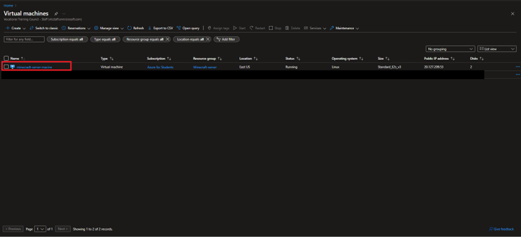Open the List view dropdown
Screen dimensions: 521x237
pyautogui.click(x=497, y=49)
